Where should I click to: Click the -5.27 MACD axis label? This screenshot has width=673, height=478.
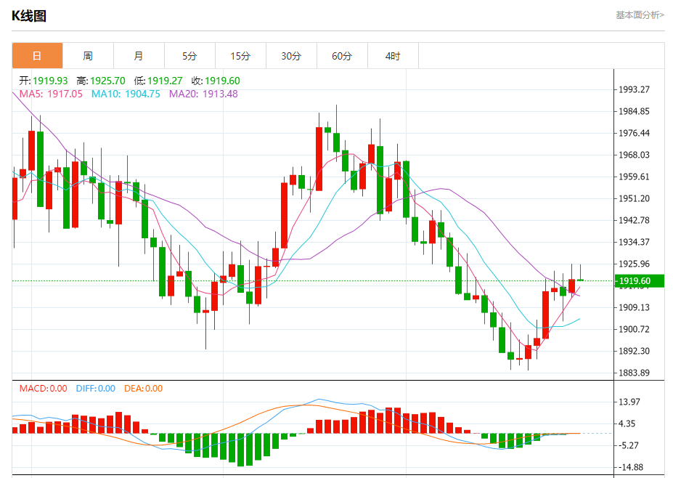pyautogui.click(x=628, y=445)
